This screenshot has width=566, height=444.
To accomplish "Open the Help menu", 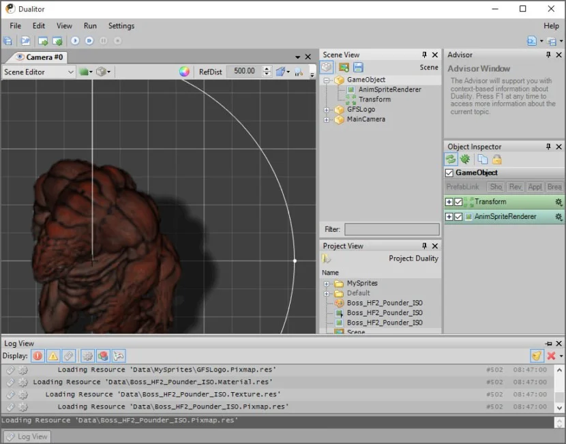I will coord(551,26).
